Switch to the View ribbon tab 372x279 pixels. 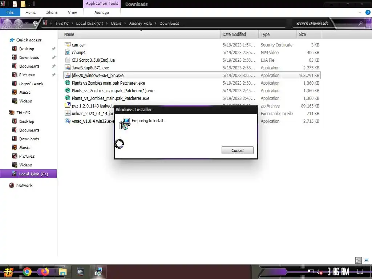[72, 12]
